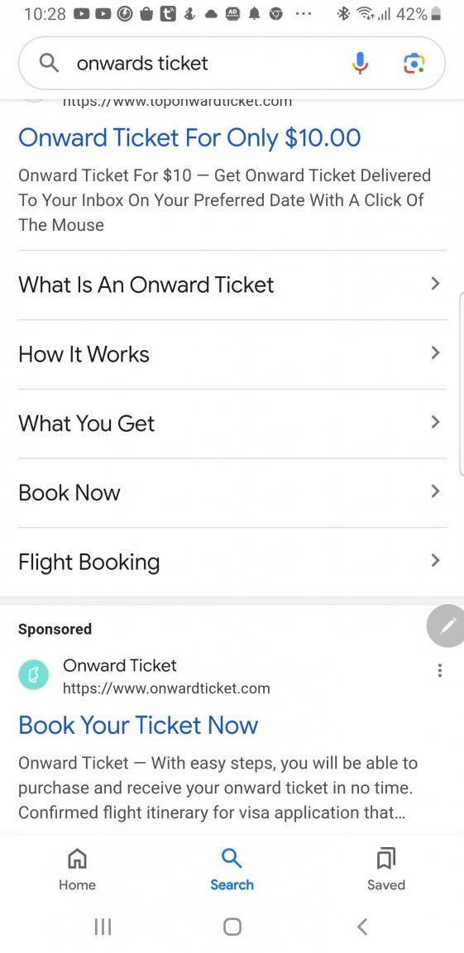Click the Onward Ticket teal favicon
The height and width of the screenshot is (953, 464).
pos(33,675)
